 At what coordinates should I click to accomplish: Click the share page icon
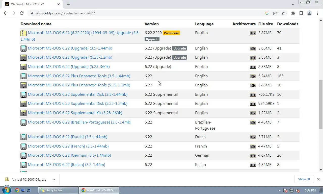[x=275, y=13]
